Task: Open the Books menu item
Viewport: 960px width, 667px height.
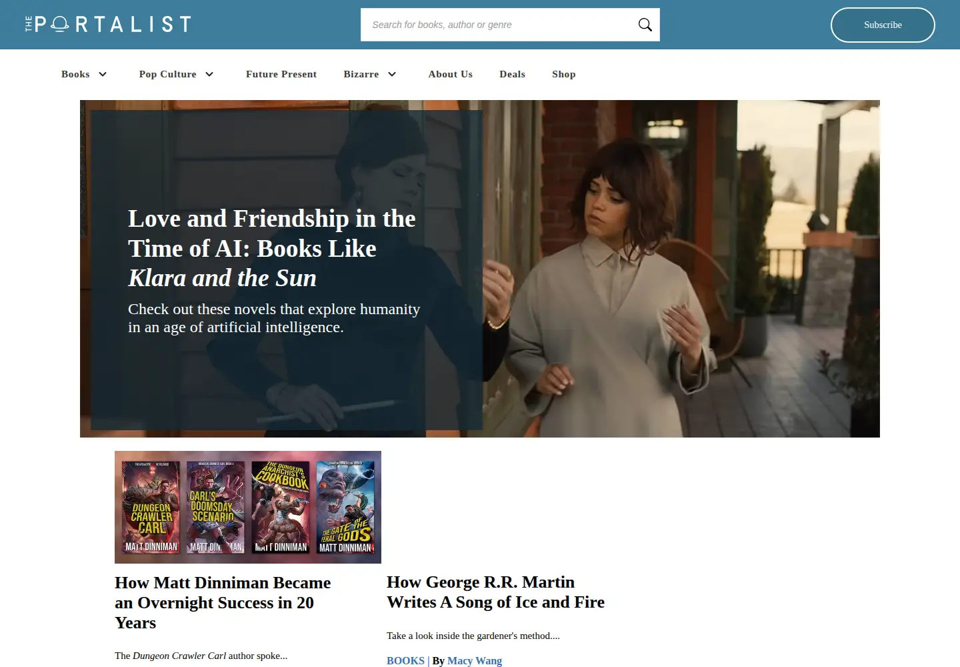Action: coord(75,74)
